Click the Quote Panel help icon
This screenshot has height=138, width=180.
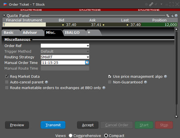(176, 15)
